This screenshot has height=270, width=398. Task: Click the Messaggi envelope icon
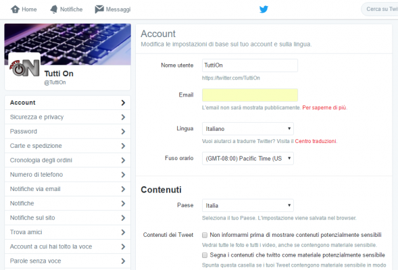pos(99,9)
